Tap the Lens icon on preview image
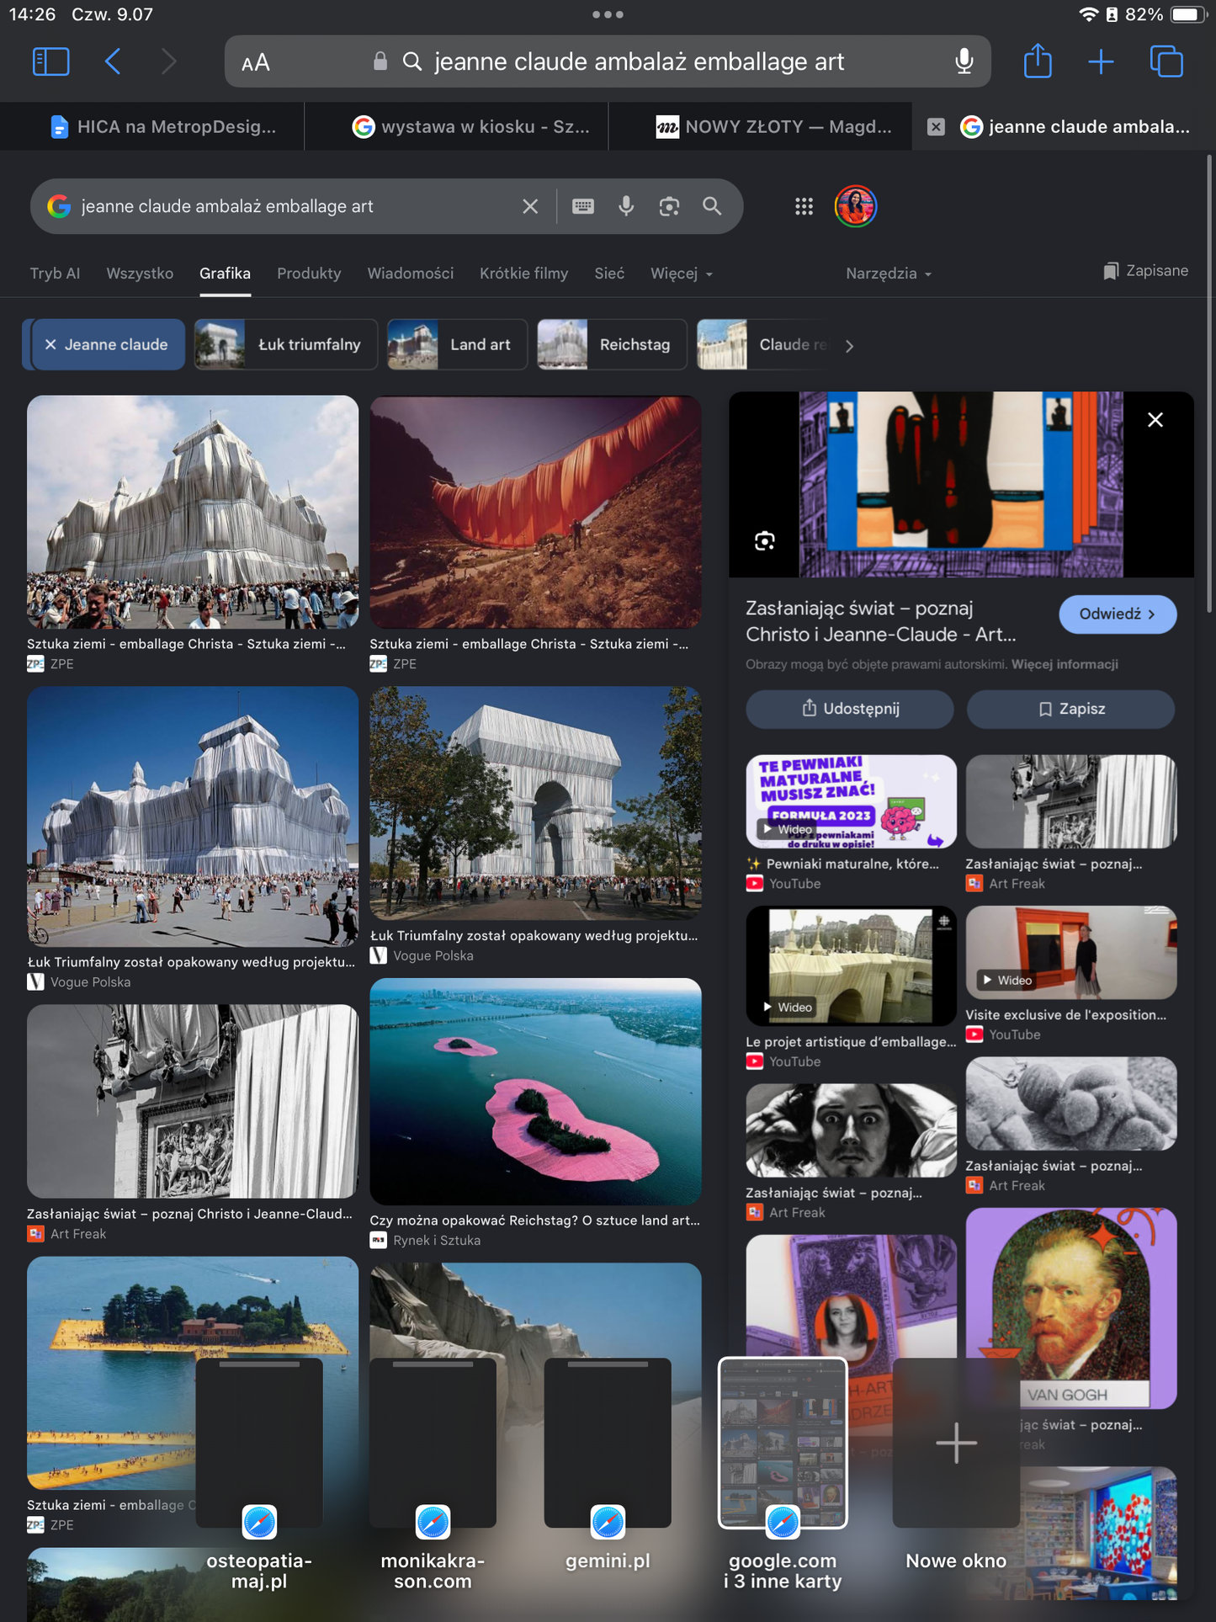 tap(764, 540)
